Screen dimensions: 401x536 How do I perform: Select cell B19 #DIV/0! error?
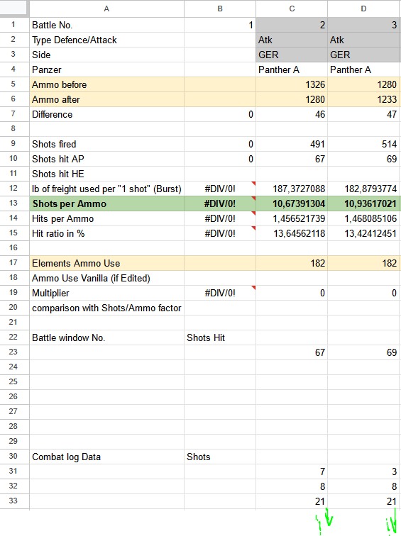pos(220,293)
